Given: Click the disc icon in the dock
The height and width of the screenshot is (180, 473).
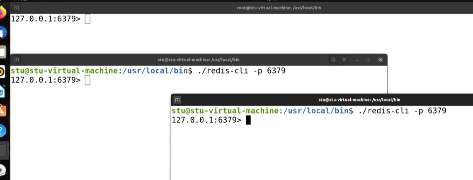Looking at the screenshot, I should [x=2, y=171].
